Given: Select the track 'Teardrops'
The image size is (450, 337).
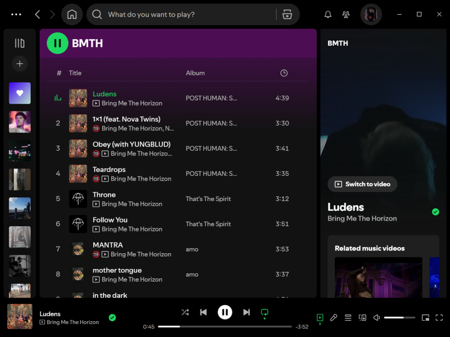Looking at the screenshot, I should click(x=109, y=169).
